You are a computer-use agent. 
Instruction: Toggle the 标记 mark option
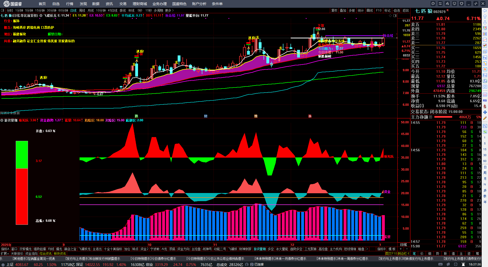pos(387,10)
